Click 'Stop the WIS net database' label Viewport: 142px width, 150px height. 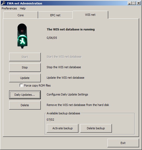point(64,67)
